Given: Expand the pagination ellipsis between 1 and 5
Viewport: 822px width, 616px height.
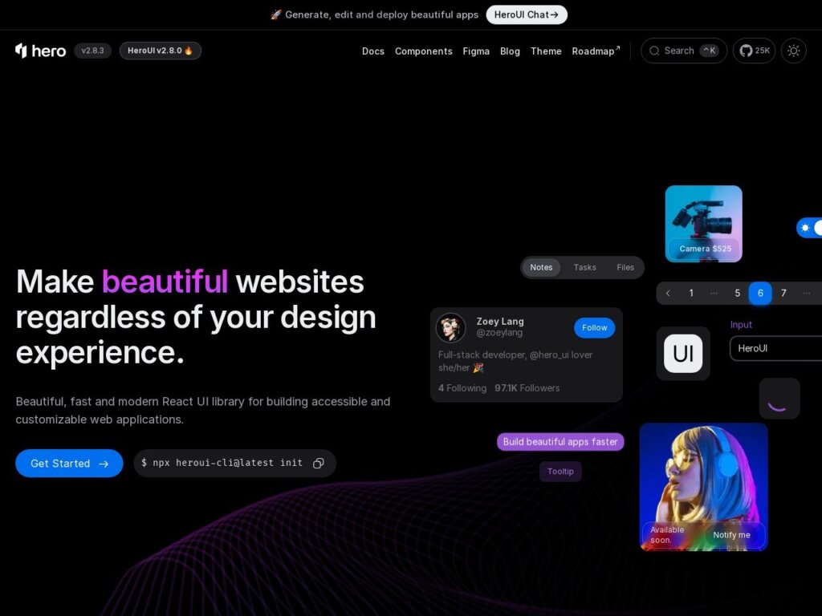Looking at the screenshot, I should click(714, 294).
